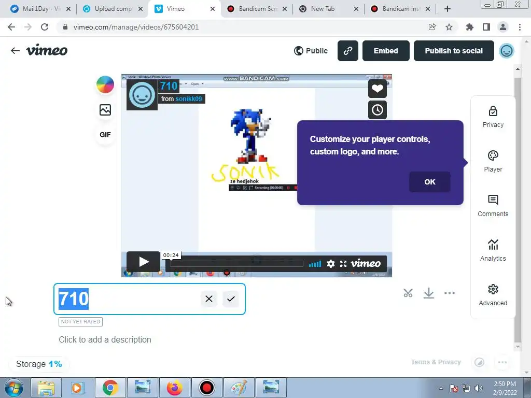Screen dimensions: 531x398
Task: Click the vimeo logo in player
Action: coord(366,263)
